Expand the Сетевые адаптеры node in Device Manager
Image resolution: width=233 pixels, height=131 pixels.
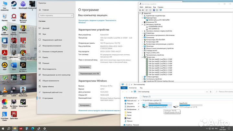142,77
